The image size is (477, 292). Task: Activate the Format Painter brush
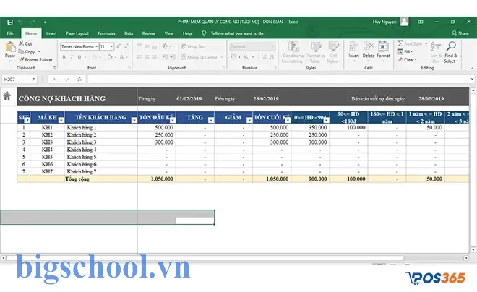coord(35,59)
